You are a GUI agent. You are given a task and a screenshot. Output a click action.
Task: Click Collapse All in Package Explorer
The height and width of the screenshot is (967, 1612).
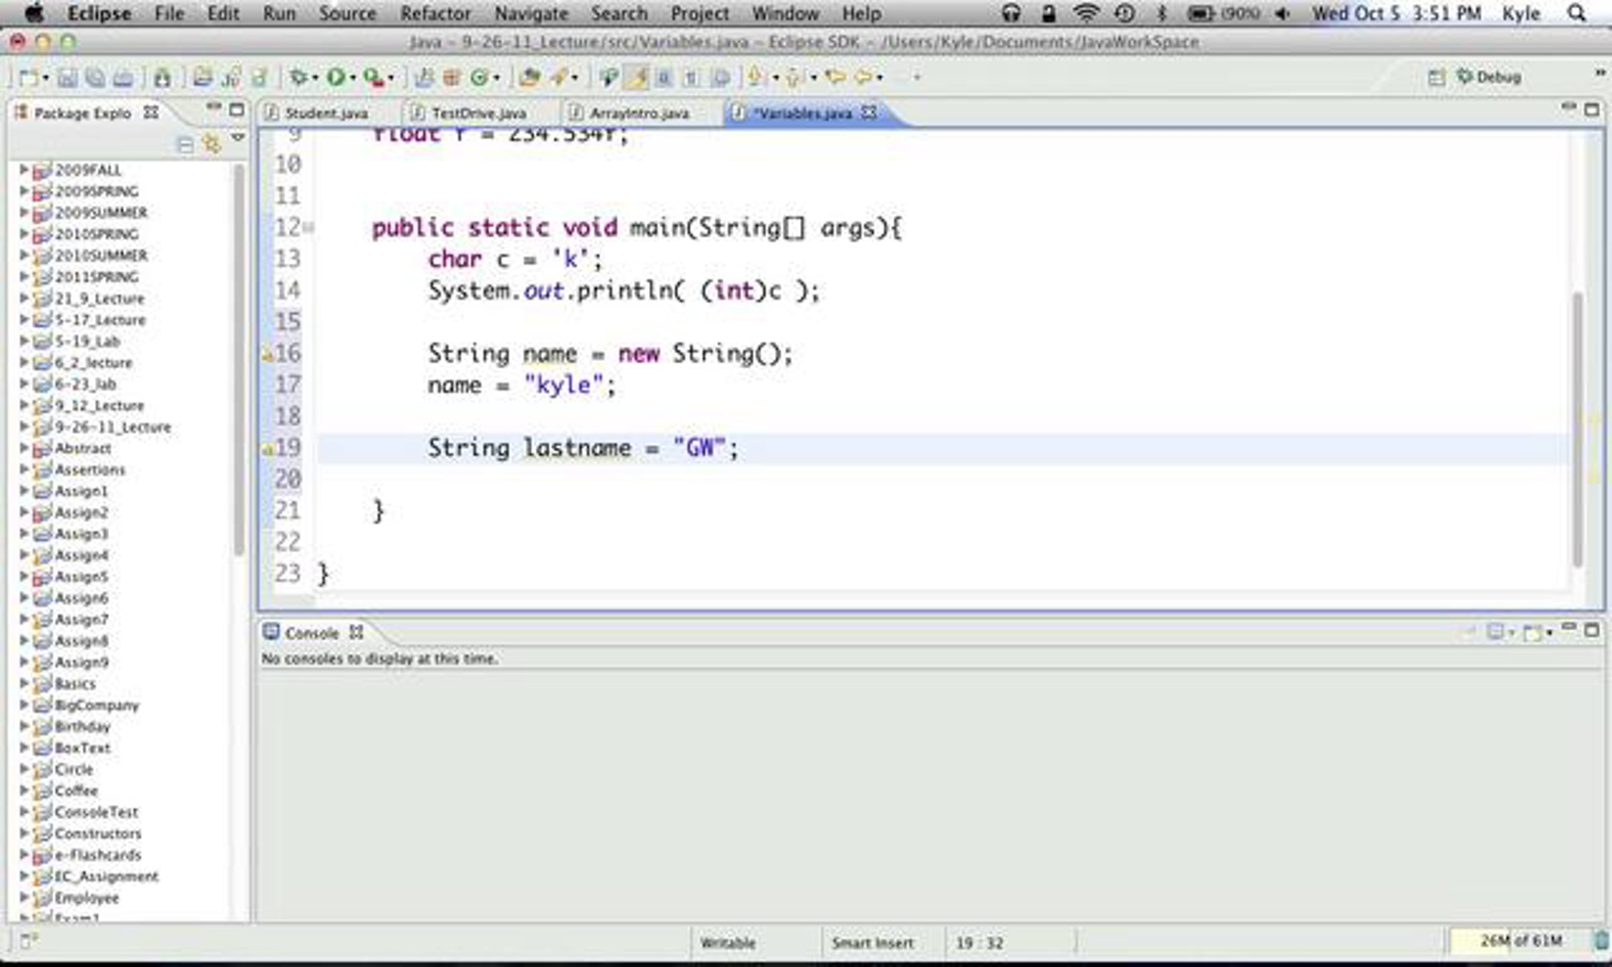click(186, 144)
